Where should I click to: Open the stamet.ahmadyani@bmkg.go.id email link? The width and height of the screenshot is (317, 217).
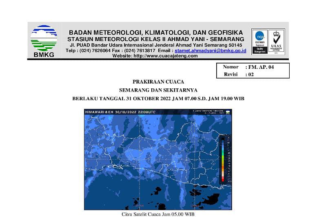(211, 50)
